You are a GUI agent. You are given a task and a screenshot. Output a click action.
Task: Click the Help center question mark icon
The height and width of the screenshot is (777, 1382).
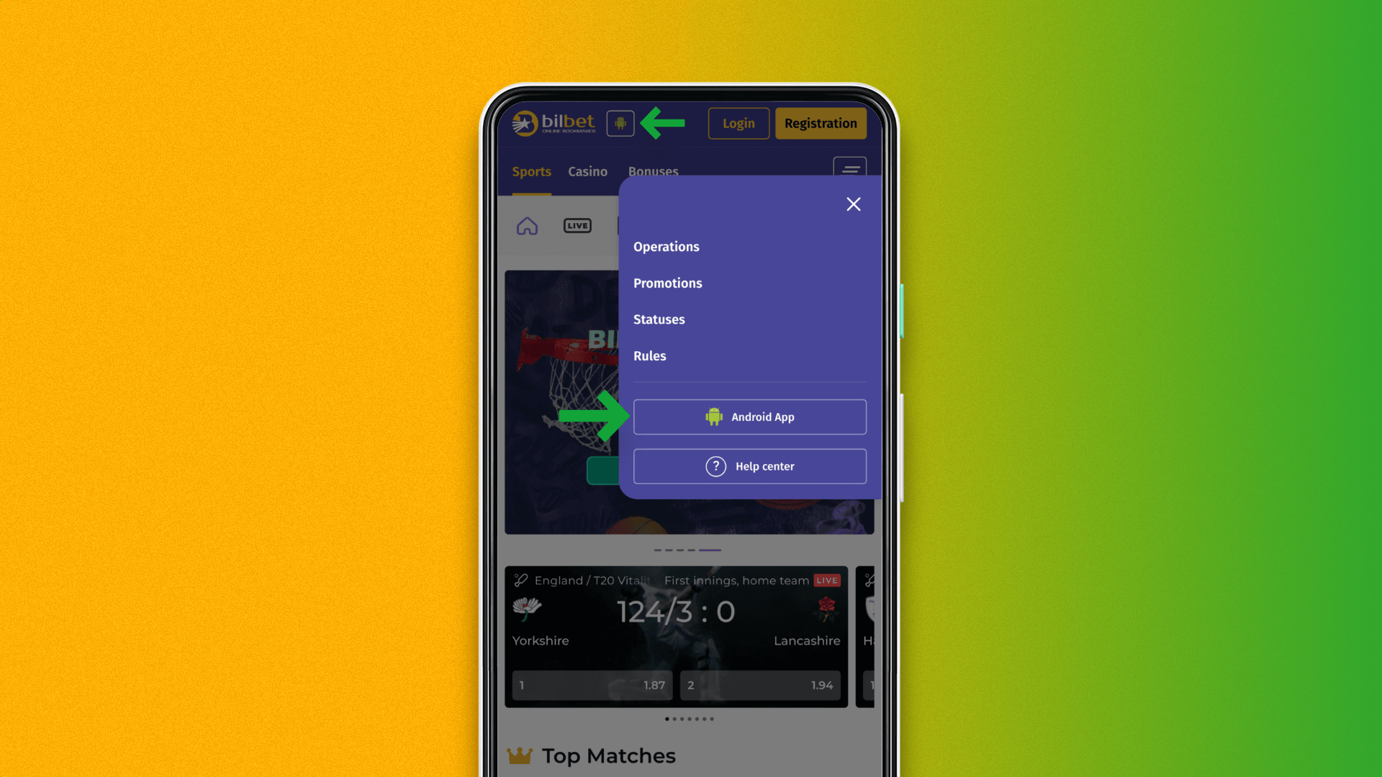click(715, 465)
